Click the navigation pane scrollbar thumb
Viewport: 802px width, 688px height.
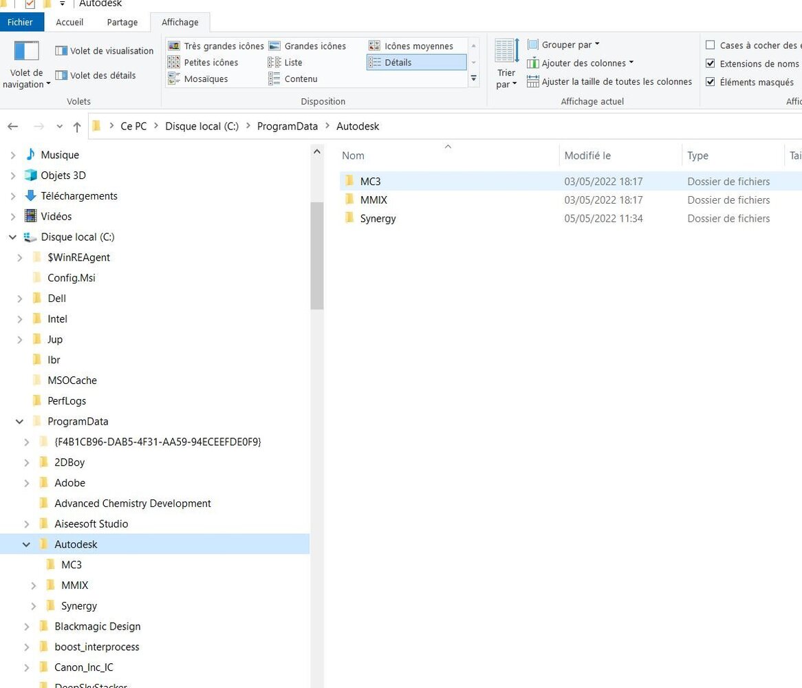(x=316, y=256)
